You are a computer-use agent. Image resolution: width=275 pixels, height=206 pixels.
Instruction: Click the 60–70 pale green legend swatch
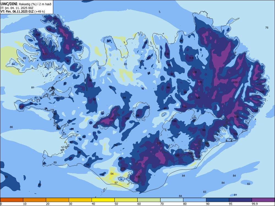[x=149, y=200]
